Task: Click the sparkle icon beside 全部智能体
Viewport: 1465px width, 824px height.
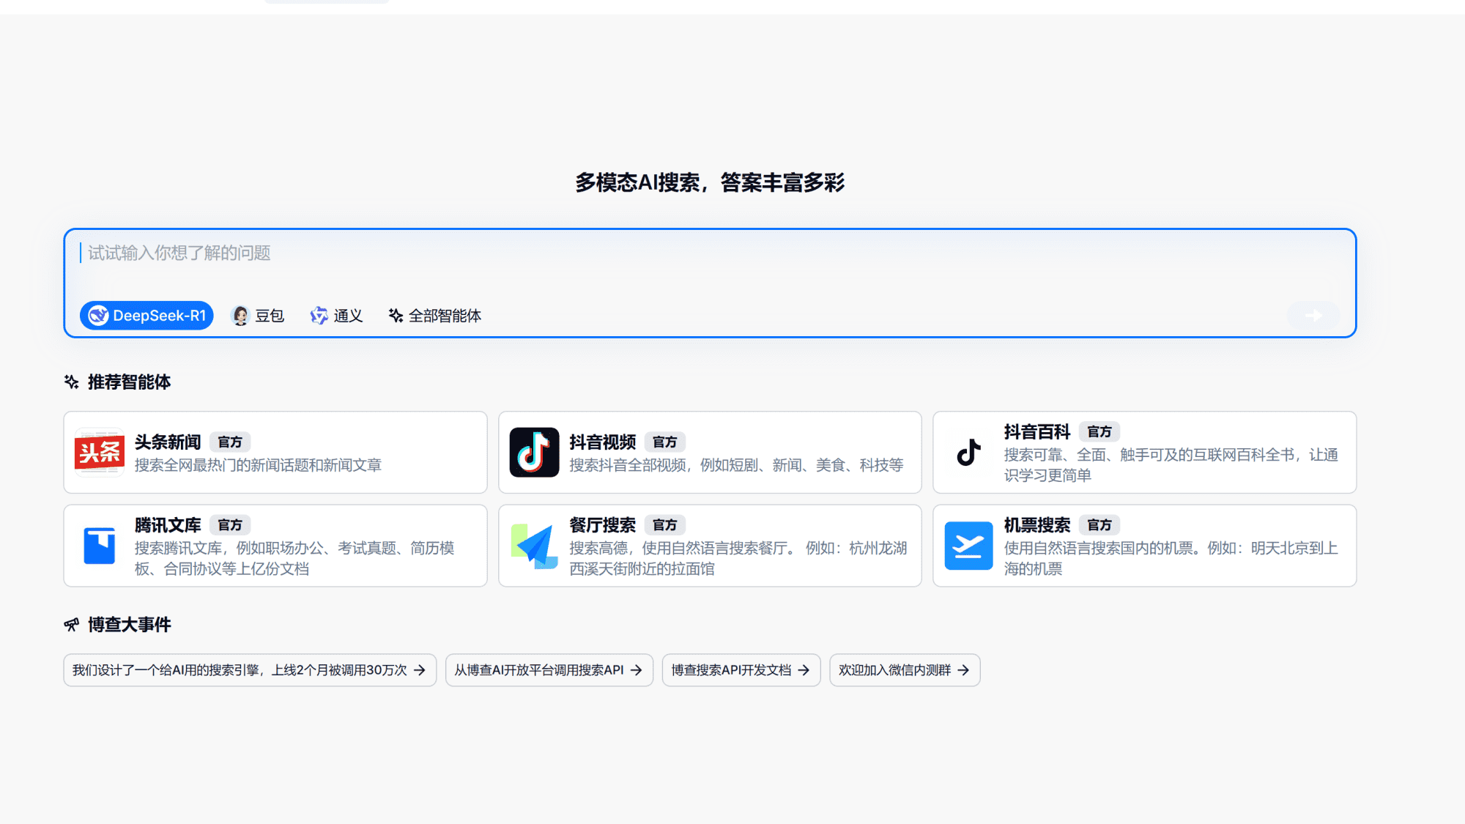Action: pyautogui.click(x=396, y=316)
